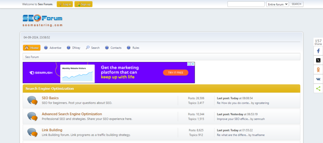Share the page on X (Twitter)

318,60
